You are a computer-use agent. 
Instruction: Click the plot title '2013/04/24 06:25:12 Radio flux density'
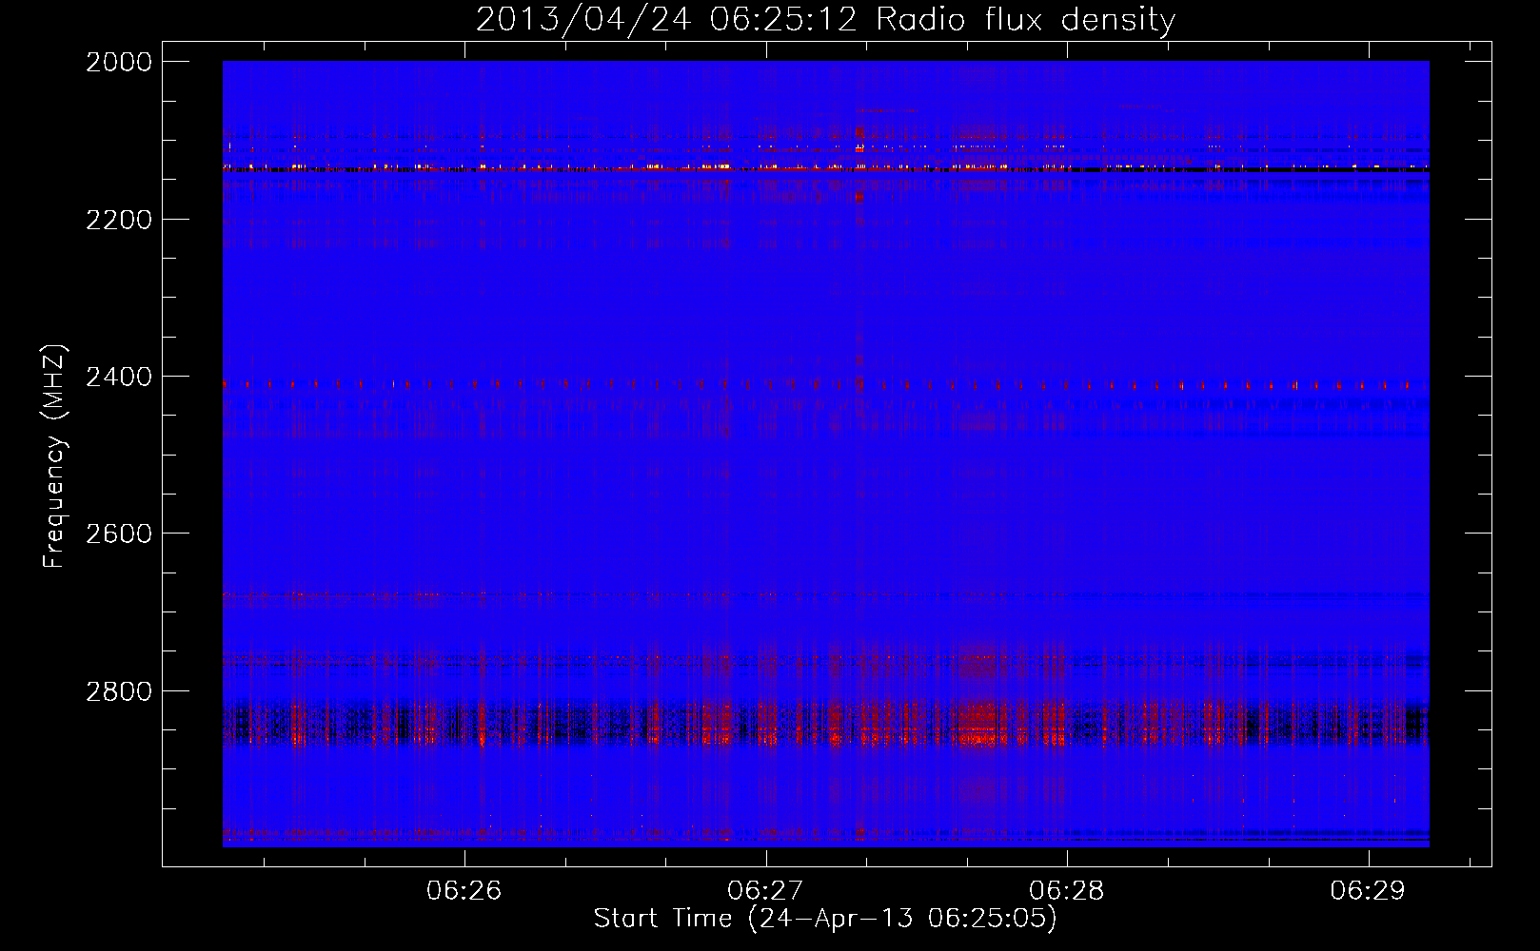[825, 20]
